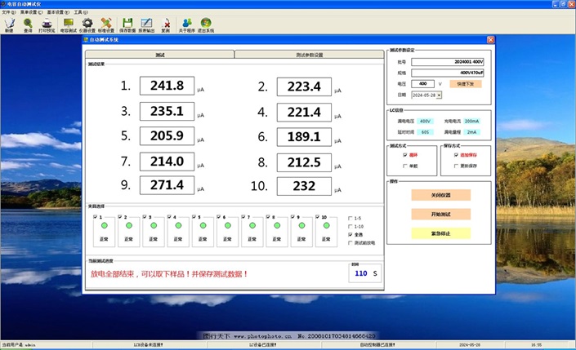Click the 退出系统 exit system icon
Viewport: 576px width, 350px height.
tap(205, 24)
